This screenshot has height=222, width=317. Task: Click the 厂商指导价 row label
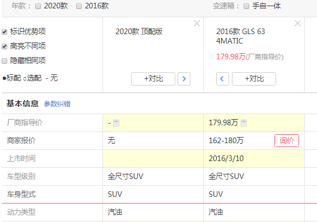pos(25,122)
